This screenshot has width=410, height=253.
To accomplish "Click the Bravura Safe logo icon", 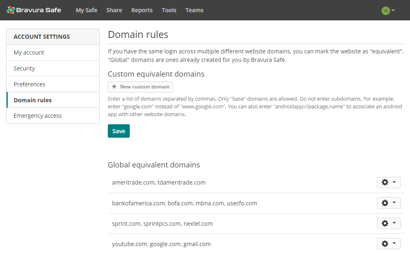I will click(11, 10).
